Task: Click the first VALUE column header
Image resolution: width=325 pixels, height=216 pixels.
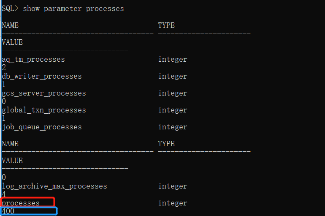Action: pyautogui.click(x=12, y=42)
